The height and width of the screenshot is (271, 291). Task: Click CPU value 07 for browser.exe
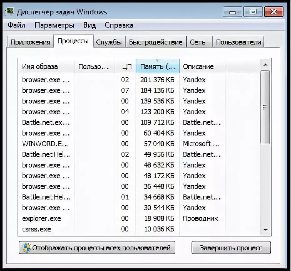point(125,90)
